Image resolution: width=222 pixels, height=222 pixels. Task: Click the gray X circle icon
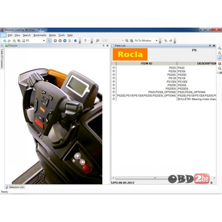[60, 41]
